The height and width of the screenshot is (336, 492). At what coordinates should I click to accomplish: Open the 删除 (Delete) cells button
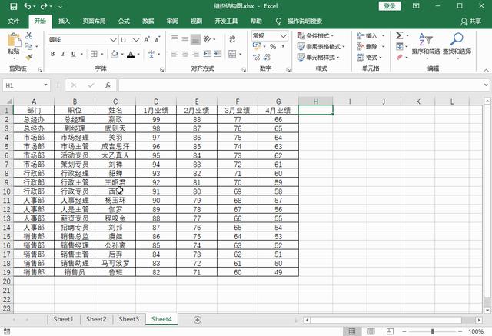371,46
